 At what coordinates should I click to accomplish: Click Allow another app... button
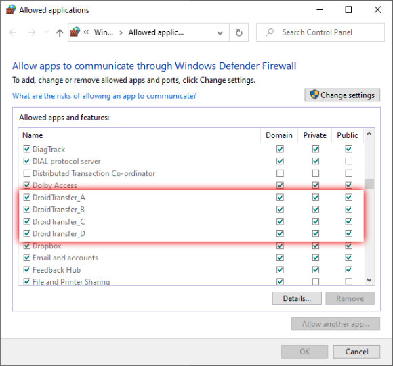pos(335,324)
